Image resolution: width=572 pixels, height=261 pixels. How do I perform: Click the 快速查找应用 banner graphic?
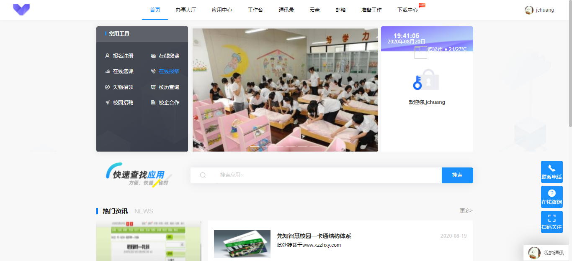click(139, 175)
